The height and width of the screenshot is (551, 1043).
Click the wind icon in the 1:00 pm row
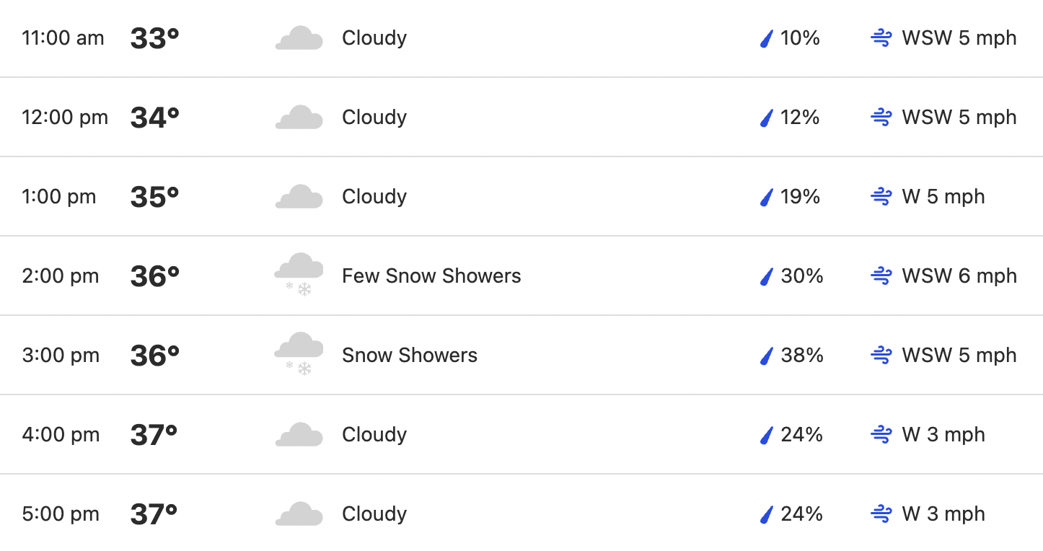(881, 196)
